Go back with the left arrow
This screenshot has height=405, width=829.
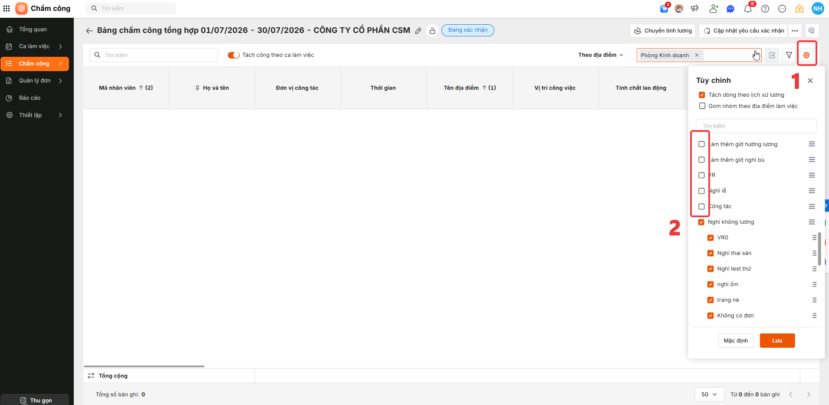point(89,31)
